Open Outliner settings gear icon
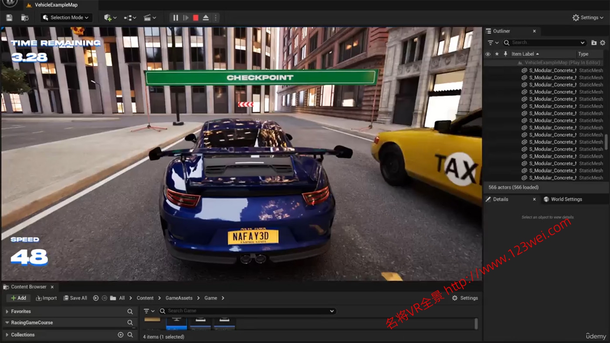The image size is (610, 343). coord(603,43)
